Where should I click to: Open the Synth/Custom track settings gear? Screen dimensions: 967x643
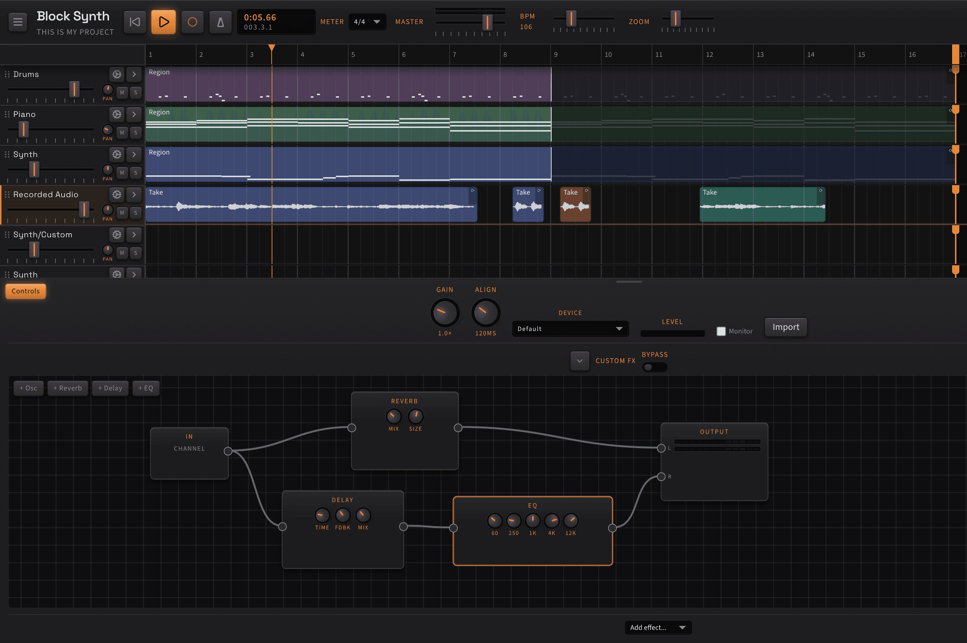coord(117,235)
